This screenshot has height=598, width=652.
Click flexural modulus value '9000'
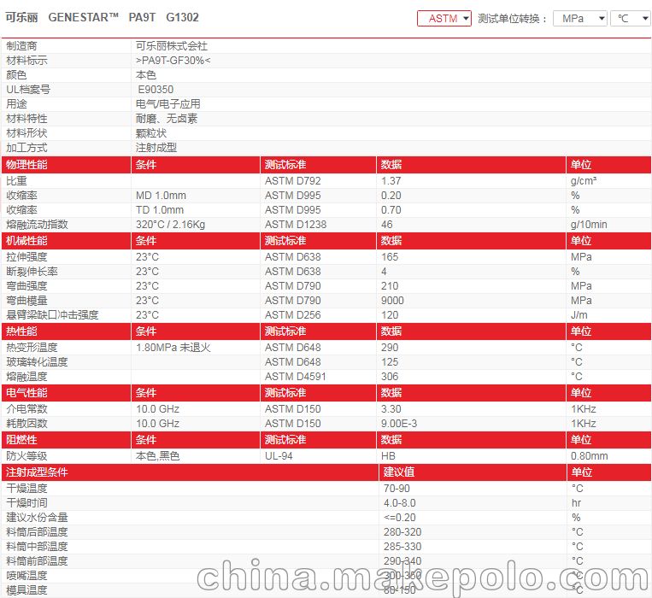point(392,301)
